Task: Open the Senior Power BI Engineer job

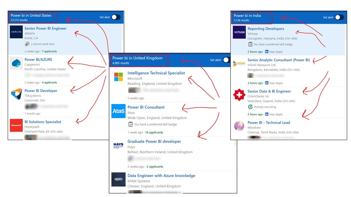Action: 46,28
